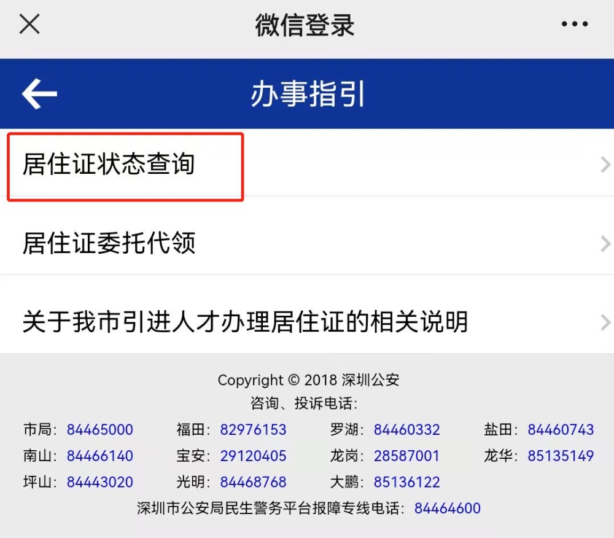This screenshot has height=538, width=614.
Task: Click the 龙岗 label
Action: click(x=346, y=456)
